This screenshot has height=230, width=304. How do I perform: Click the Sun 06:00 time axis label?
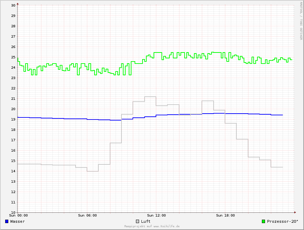(87, 215)
